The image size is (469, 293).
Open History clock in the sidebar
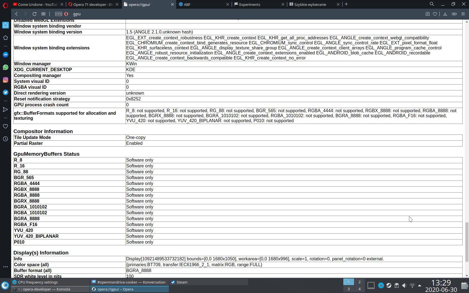pos(5,139)
